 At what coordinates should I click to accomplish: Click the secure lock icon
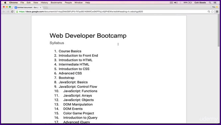(17, 12)
